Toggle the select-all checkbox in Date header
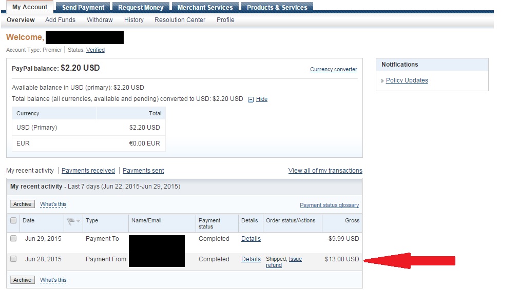 click(13, 220)
